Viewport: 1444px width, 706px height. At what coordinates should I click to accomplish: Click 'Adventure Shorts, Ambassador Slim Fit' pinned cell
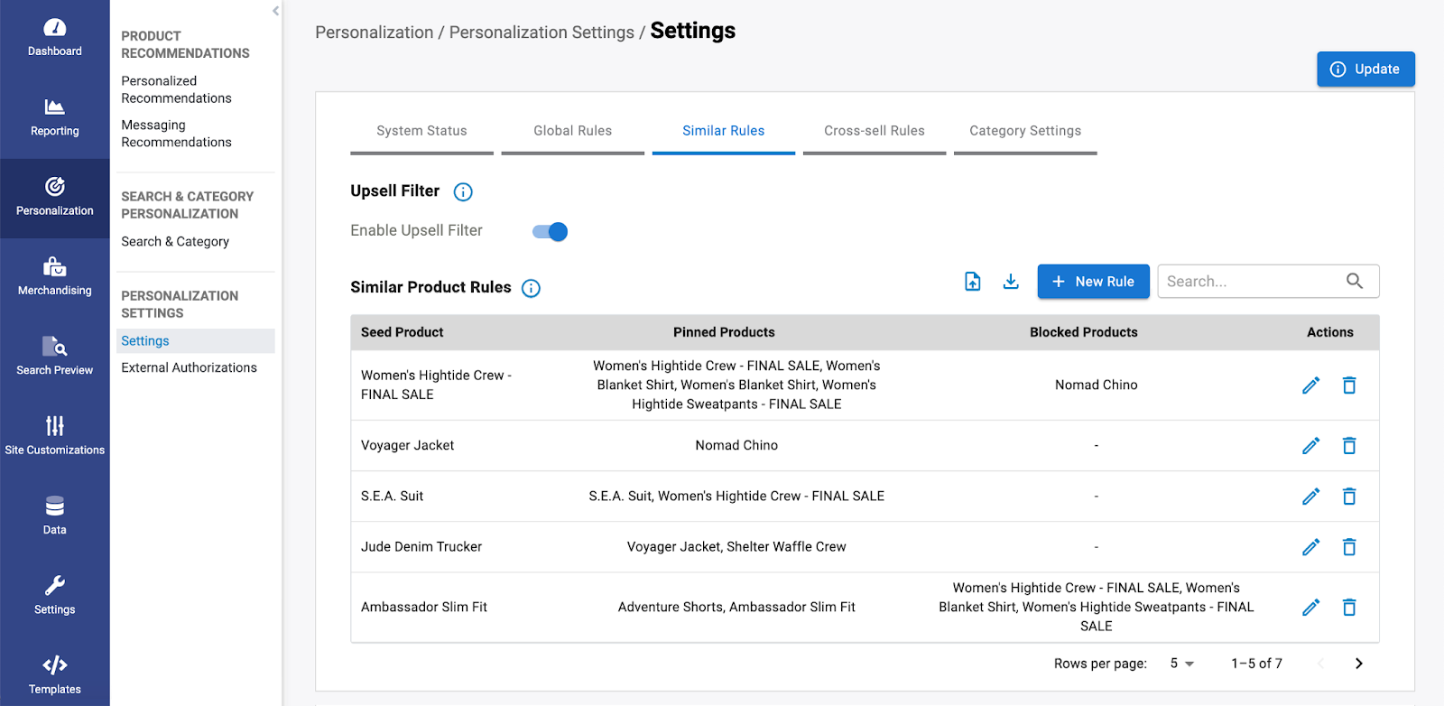tap(736, 608)
